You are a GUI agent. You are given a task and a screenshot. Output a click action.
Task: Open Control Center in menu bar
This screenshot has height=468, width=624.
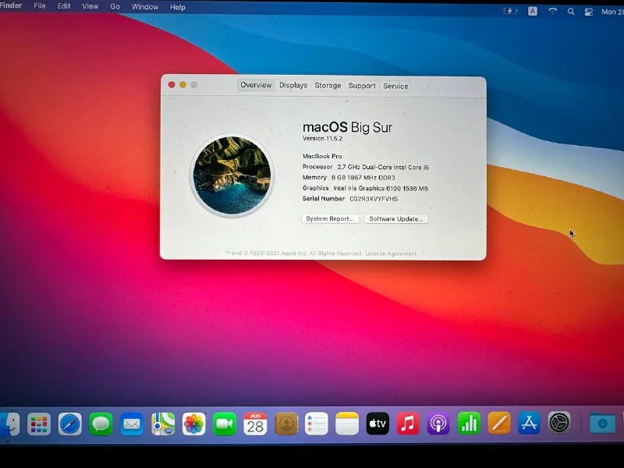589,12
